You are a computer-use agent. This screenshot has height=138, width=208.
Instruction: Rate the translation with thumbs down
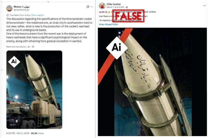[x=33, y=47]
